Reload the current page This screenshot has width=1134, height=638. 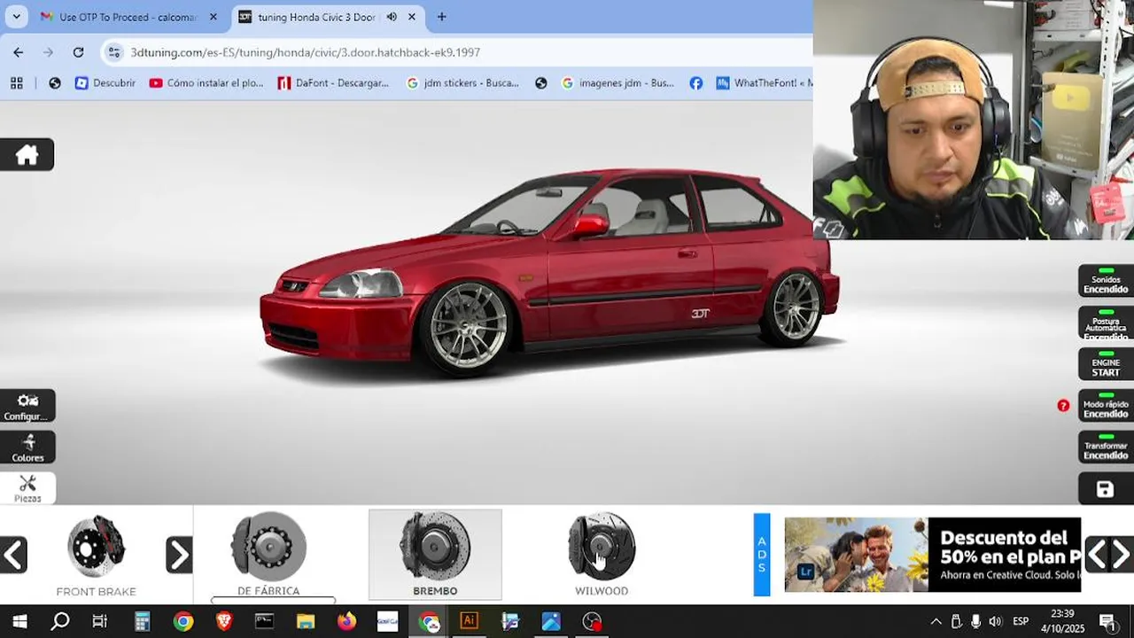tap(78, 52)
